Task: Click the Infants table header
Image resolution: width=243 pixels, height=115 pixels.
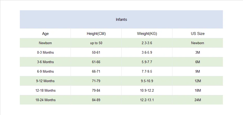Action: pos(121,20)
